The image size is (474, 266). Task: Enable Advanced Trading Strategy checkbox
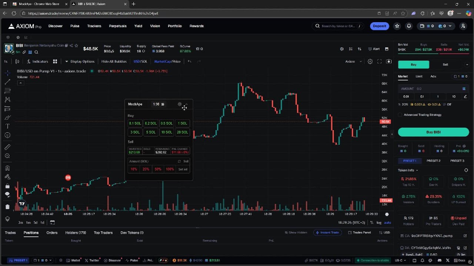coord(400,115)
